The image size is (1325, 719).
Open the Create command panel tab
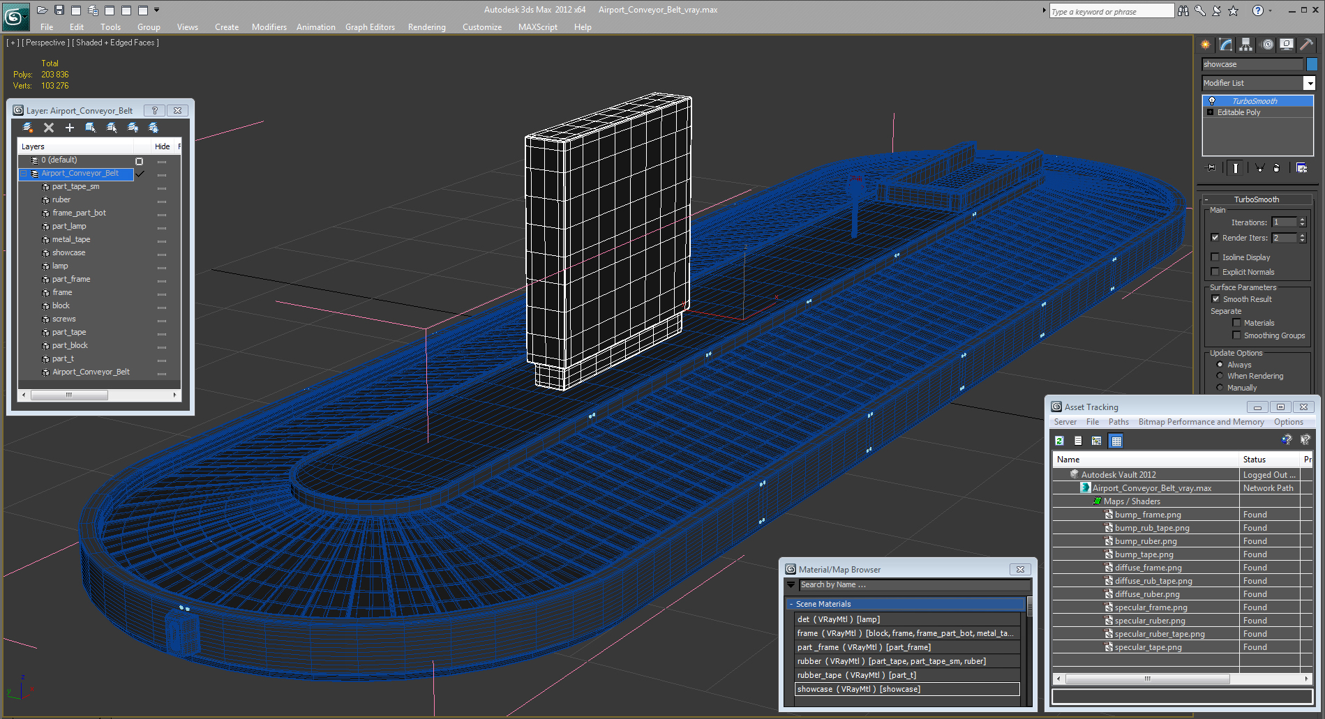tap(1206, 45)
